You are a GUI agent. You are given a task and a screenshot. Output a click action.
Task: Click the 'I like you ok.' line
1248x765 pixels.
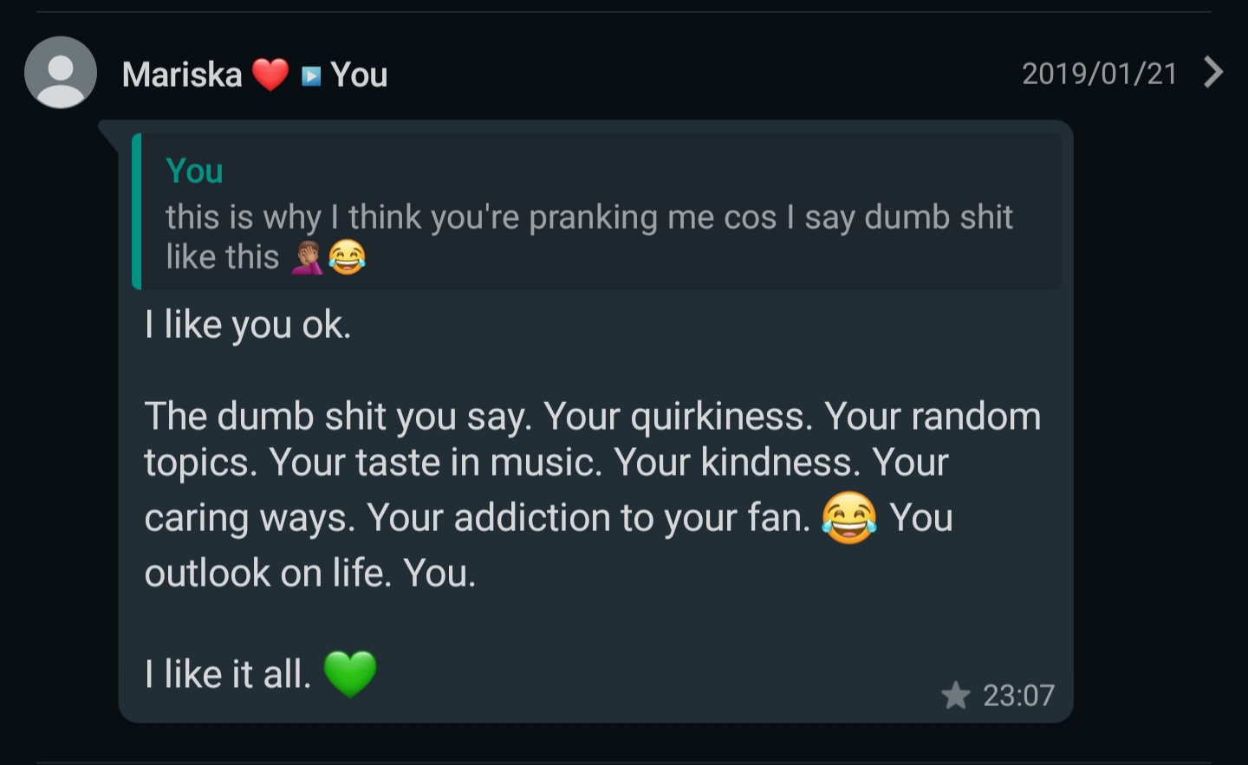248,325
